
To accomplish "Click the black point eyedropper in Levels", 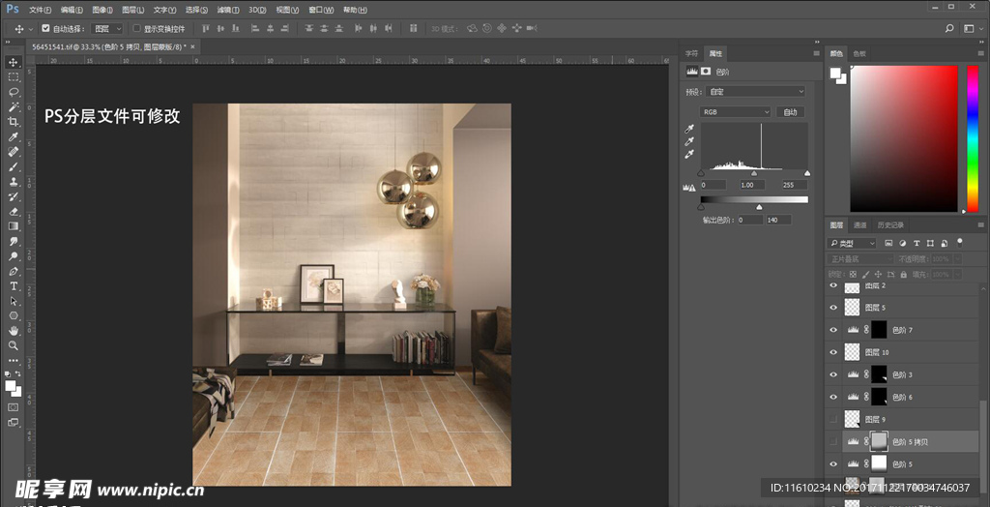I will pyautogui.click(x=689, y=129).
